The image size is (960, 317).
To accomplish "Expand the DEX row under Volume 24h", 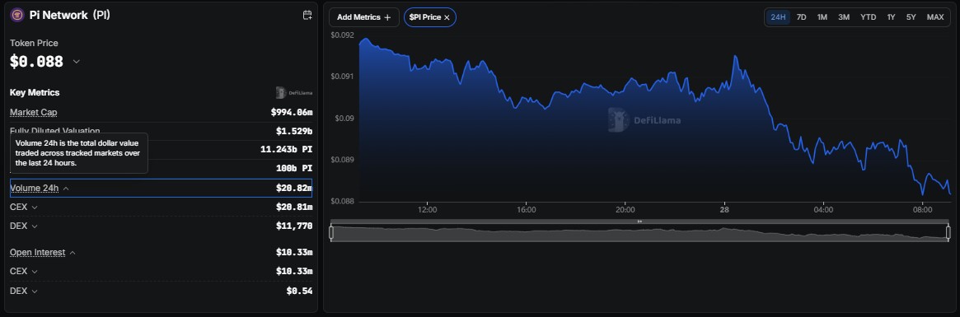I will (x=35, y=226).
